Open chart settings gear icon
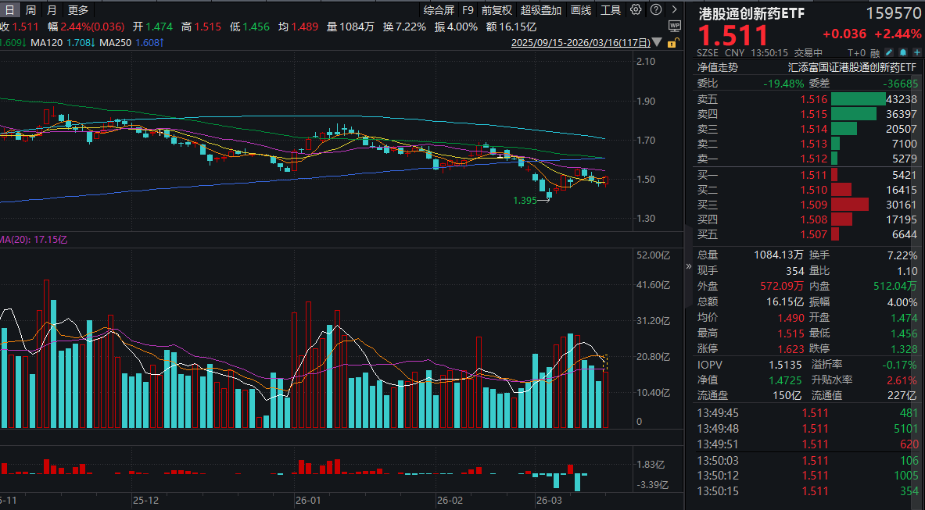Viewport: 925px width, 510px height. [x=635, y=10]
